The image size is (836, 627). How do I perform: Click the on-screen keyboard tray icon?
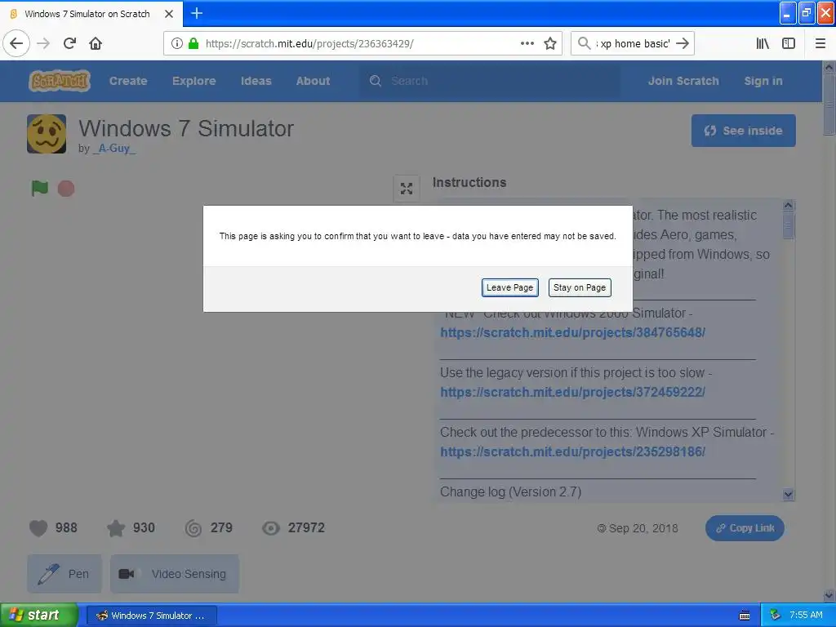click(745, 616)
